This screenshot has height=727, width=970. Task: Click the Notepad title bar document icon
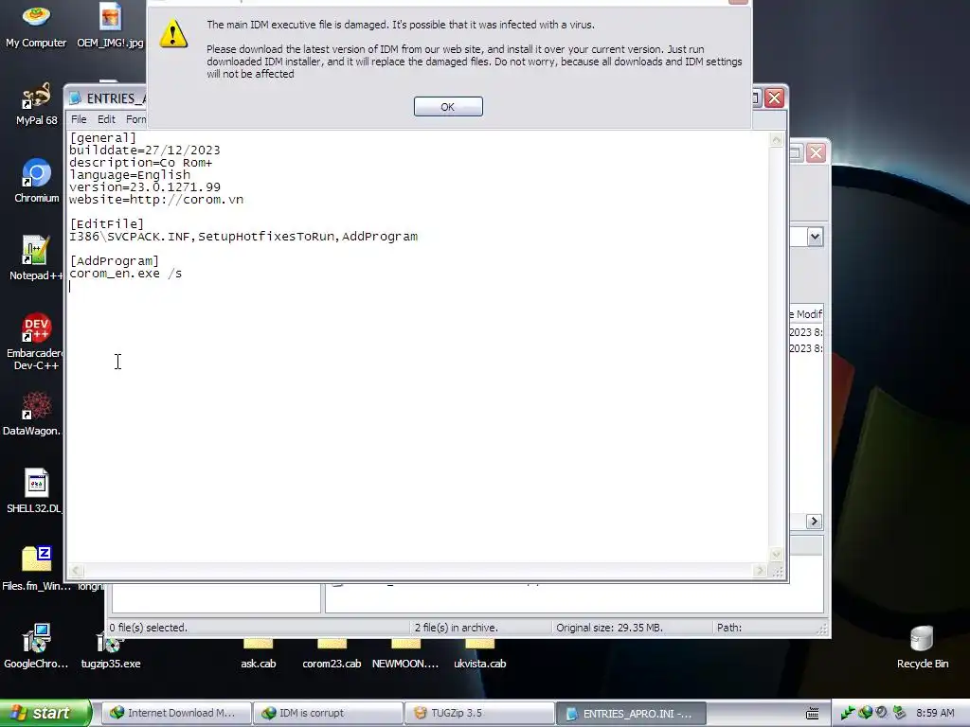point(75,98)
